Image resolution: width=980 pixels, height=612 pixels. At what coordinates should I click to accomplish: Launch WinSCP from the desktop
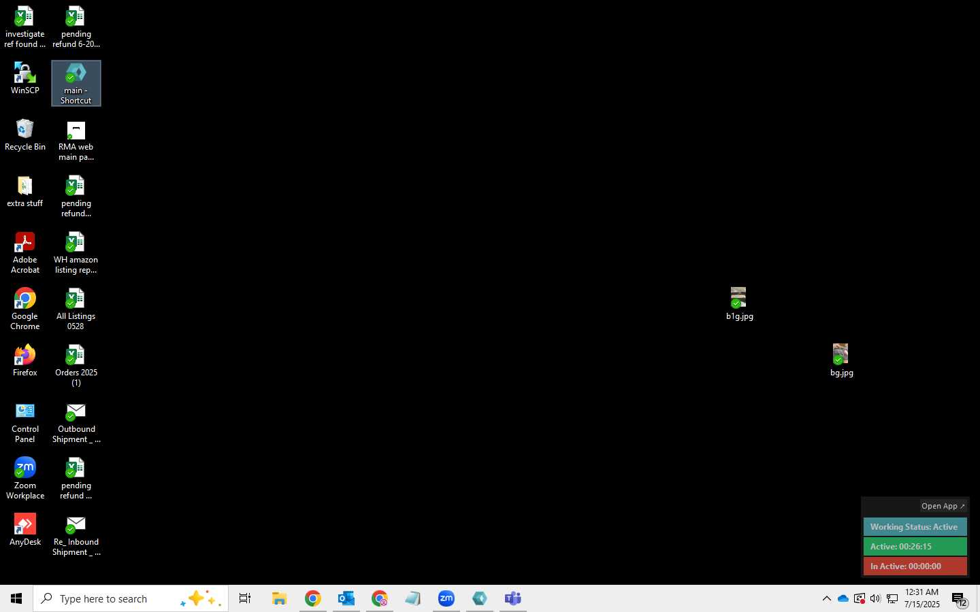tap(24, 78)
